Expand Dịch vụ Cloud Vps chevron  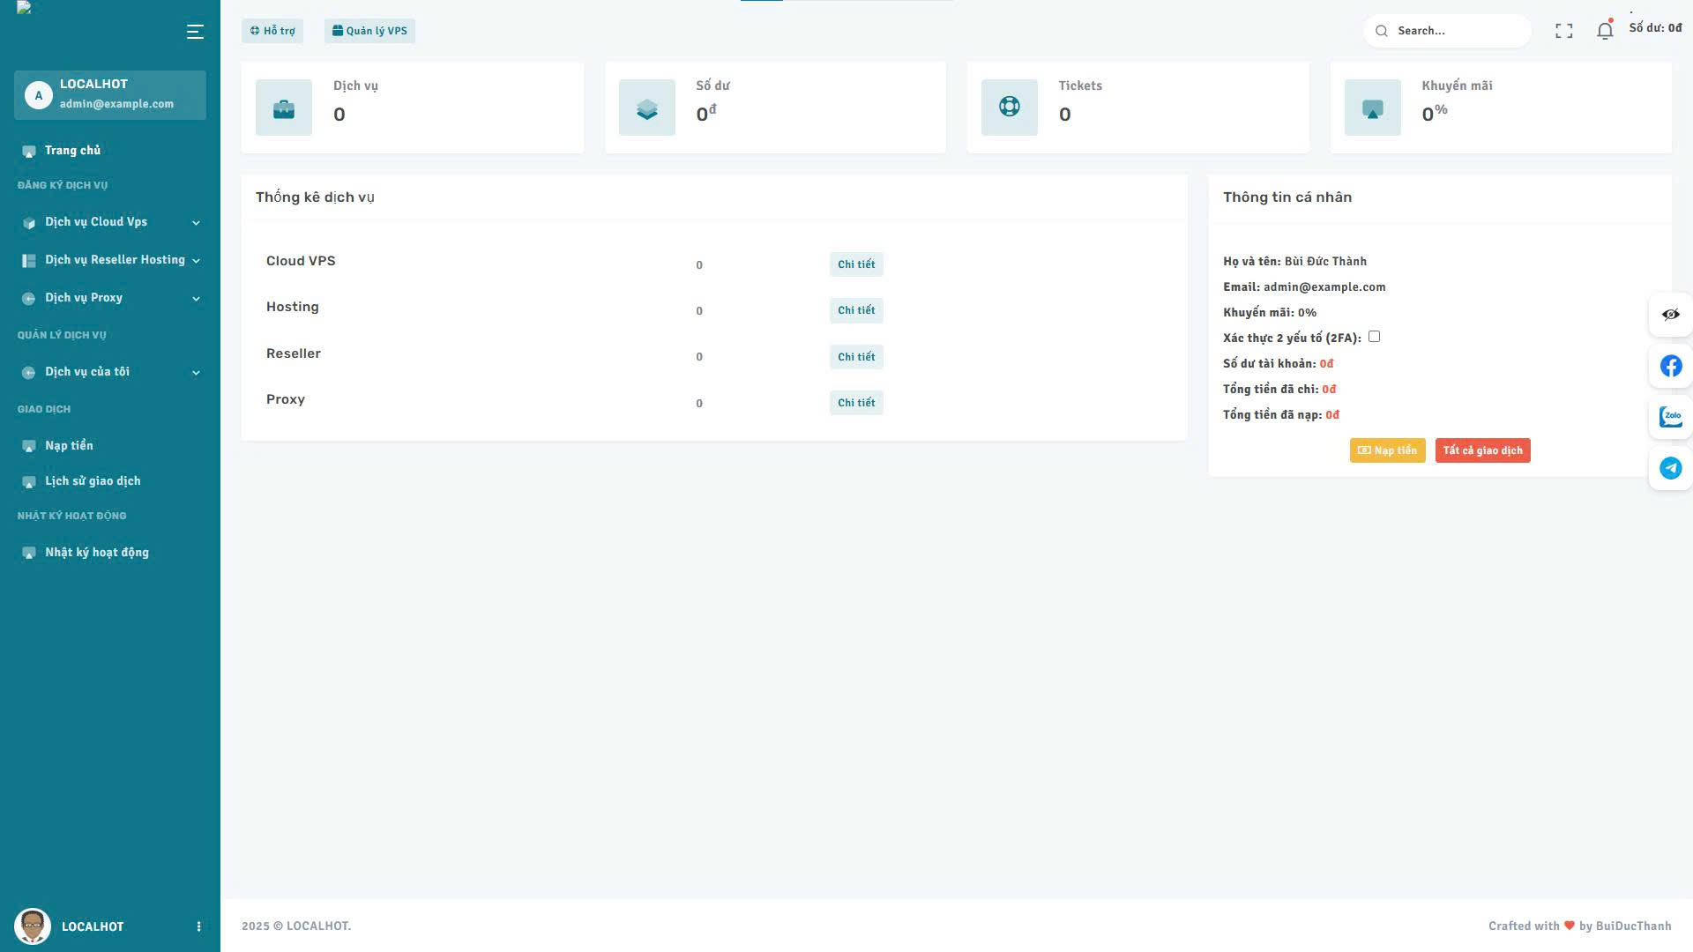[196, 223]
